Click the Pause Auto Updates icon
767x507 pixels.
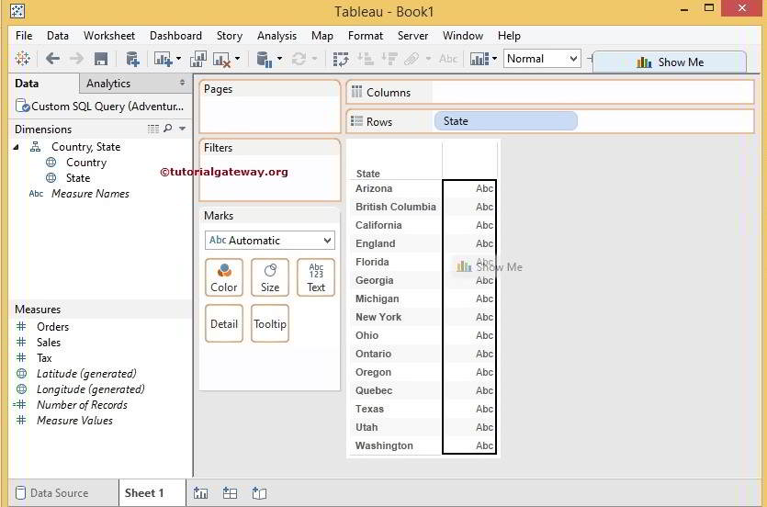coord(265,59)
